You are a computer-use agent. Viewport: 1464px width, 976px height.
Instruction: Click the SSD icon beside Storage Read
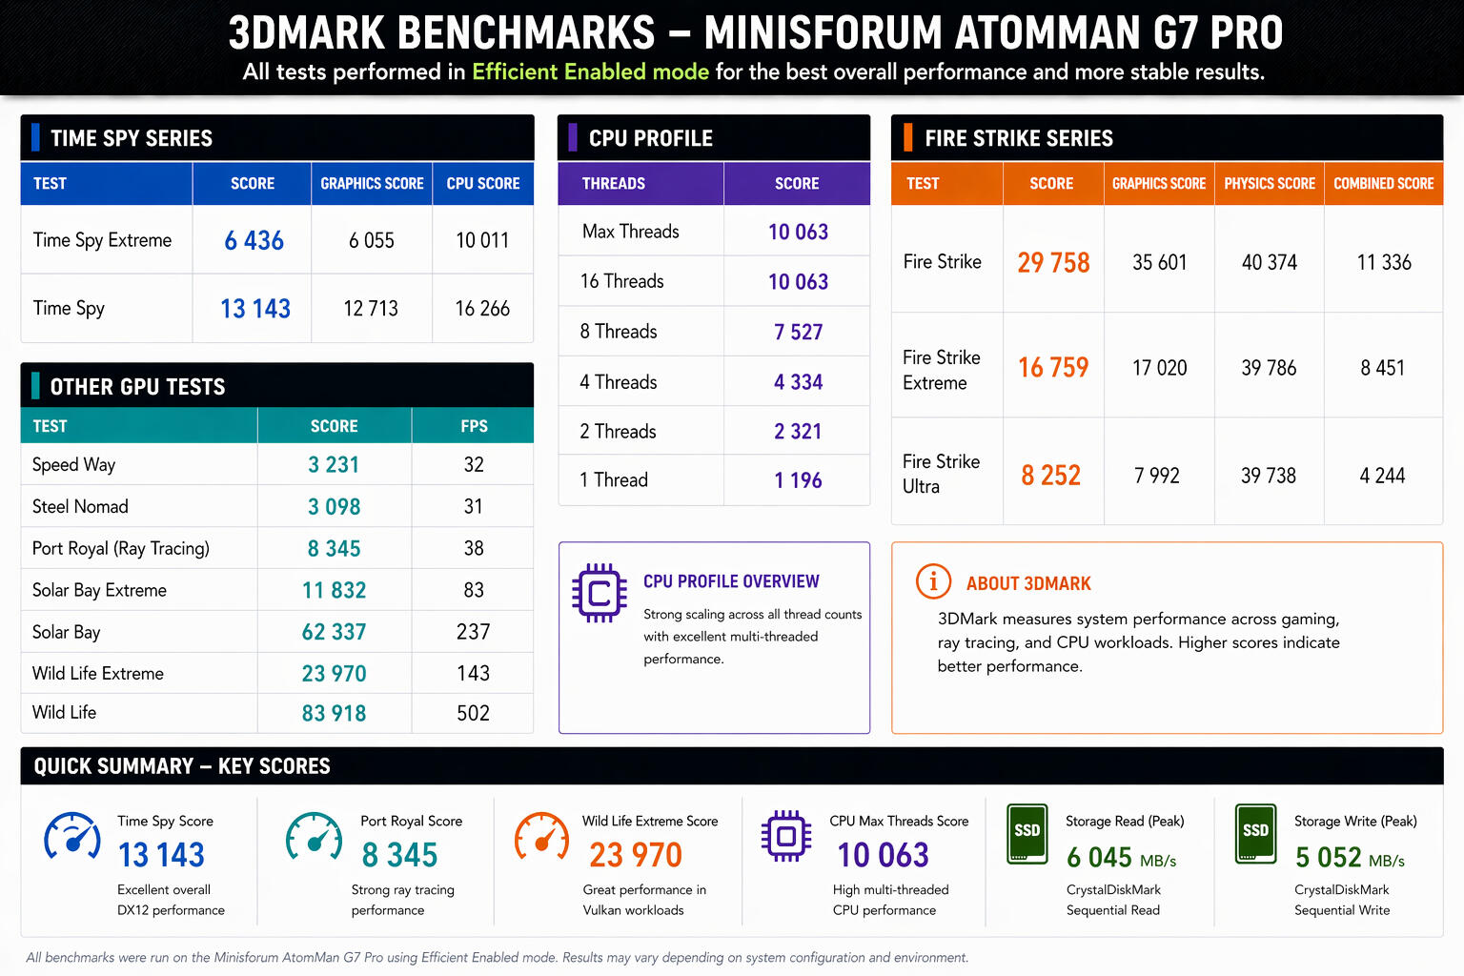coord(1027,834)
